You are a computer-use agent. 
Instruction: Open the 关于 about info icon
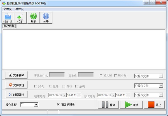(46, 18)
